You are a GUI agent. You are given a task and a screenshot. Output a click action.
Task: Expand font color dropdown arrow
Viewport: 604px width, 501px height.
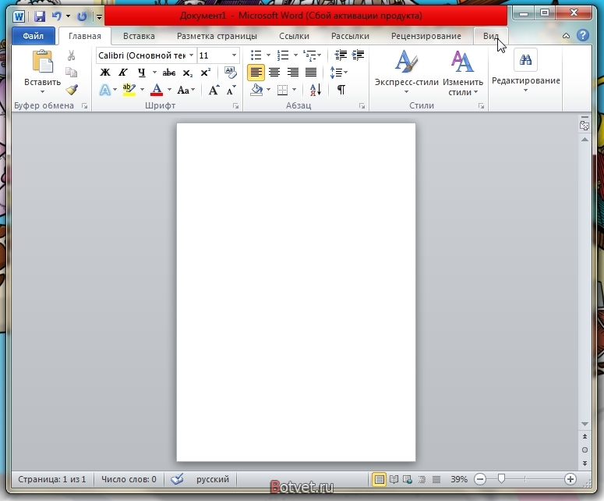tap(169, 90)
